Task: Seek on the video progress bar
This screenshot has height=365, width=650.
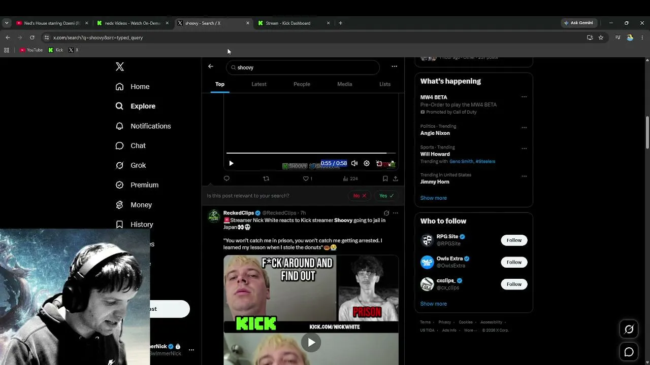Action: pos(311,153)
